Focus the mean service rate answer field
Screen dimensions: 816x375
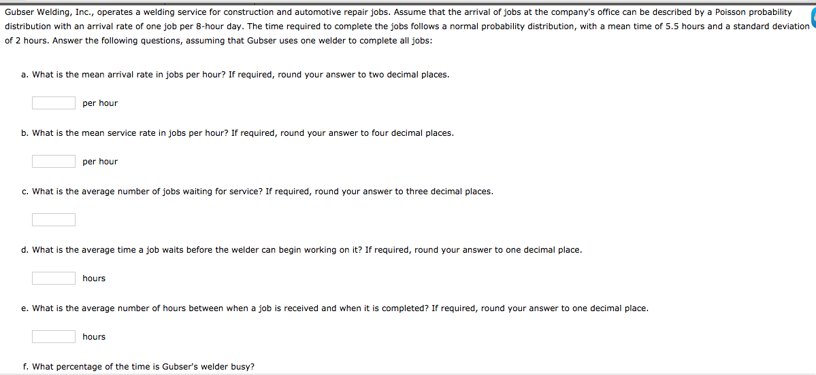(54, 162)
